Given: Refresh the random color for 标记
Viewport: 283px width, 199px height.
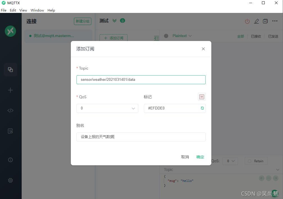Looking at the screenshot, I should coord(202,108).
